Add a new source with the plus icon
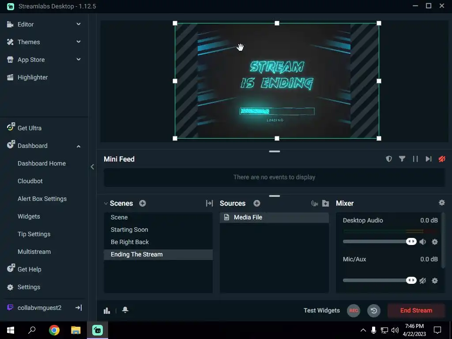The width and height of the screenshot is (452, 339). pyautogui.click(x=257, y=203)
